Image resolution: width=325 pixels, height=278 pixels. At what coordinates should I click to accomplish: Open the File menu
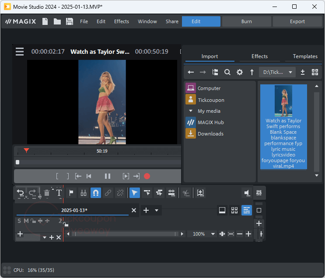point(84,21)
